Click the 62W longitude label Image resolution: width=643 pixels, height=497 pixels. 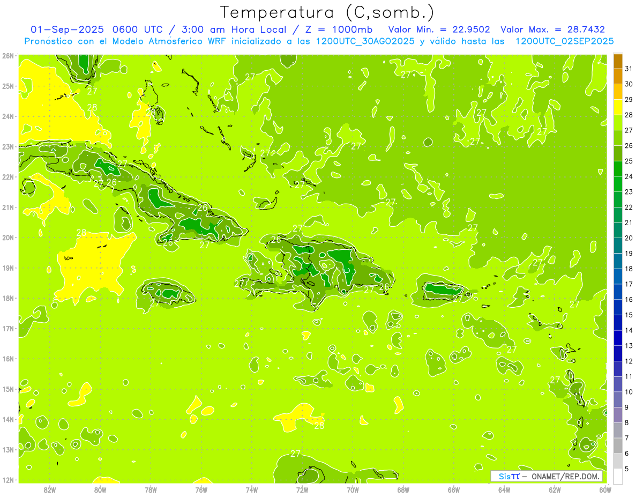555,489
